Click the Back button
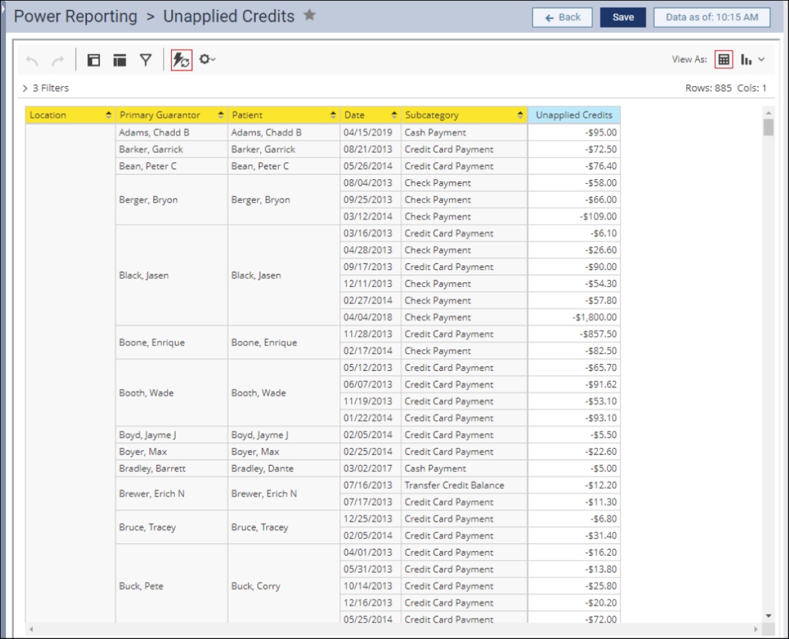 [x=562, y=18]
